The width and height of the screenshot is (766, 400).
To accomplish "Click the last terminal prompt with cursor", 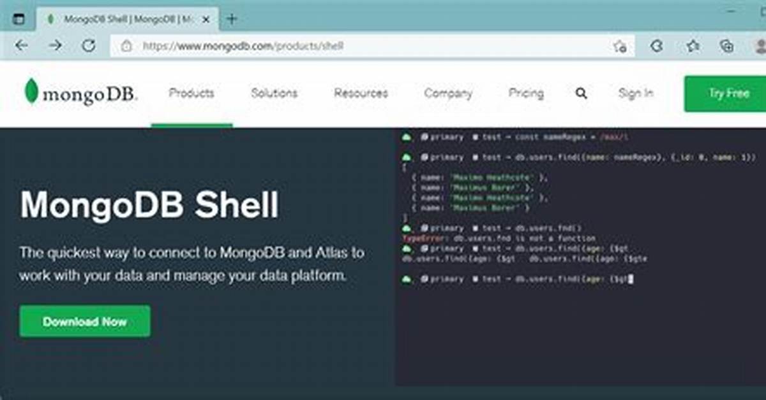I will [517, 279].
